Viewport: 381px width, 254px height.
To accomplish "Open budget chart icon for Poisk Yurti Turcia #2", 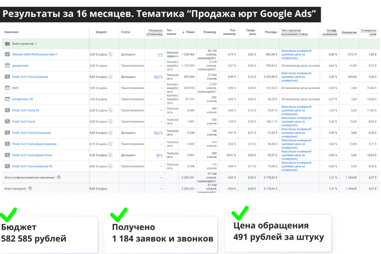I will click(x=110, y=111).
